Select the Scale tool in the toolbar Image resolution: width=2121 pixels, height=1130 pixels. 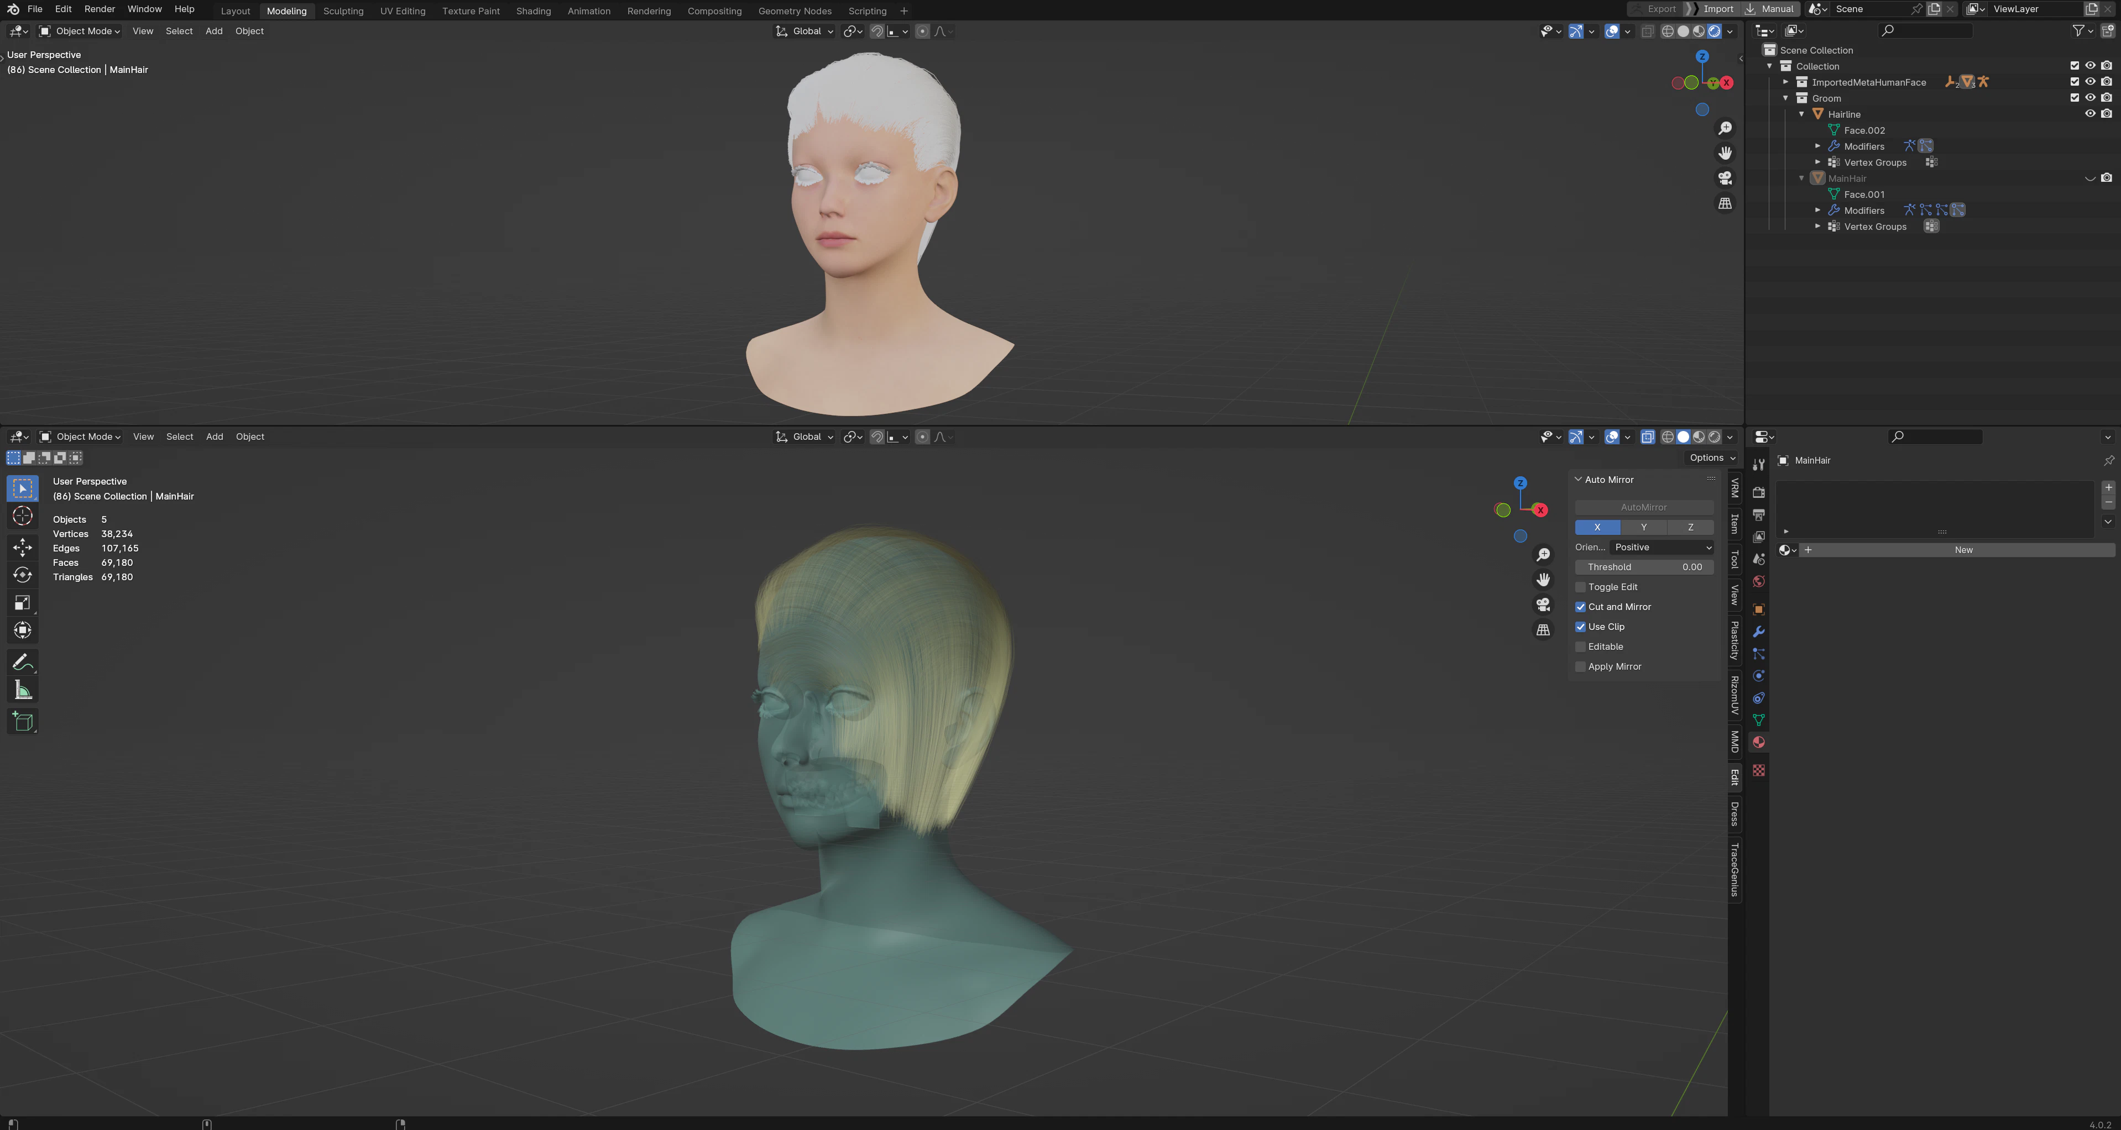coord(22,602)
